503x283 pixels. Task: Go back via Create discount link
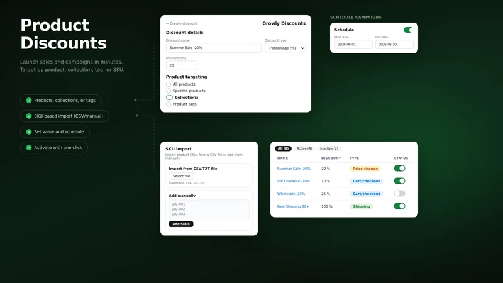coord(182,23)
